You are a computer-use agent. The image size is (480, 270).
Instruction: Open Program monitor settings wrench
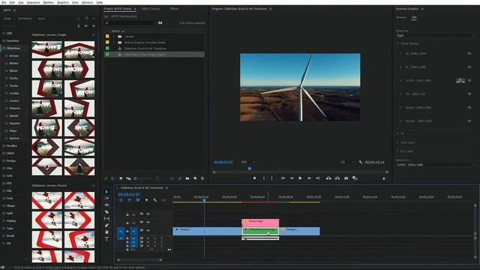pos(361,162)
